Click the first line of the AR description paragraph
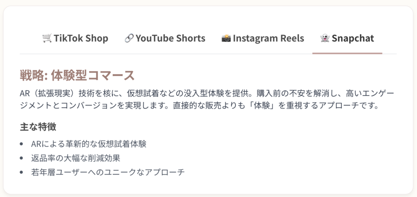This screenshot has height=197, width=417. pos(207,94)
